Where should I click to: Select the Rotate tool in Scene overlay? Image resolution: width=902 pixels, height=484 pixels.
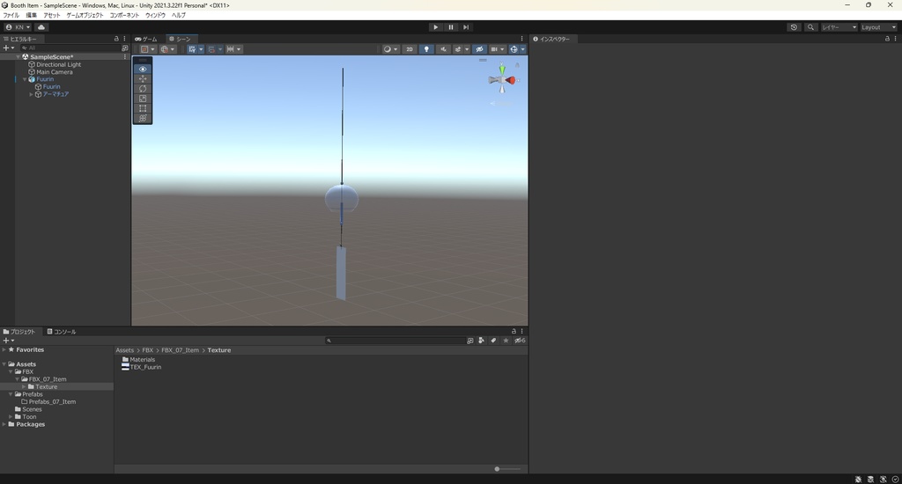click(143, 89)
